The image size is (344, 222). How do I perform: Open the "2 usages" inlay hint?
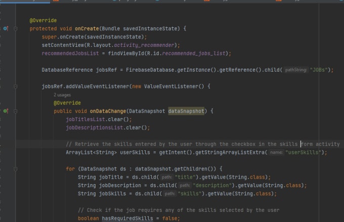[x=62, y=94]
